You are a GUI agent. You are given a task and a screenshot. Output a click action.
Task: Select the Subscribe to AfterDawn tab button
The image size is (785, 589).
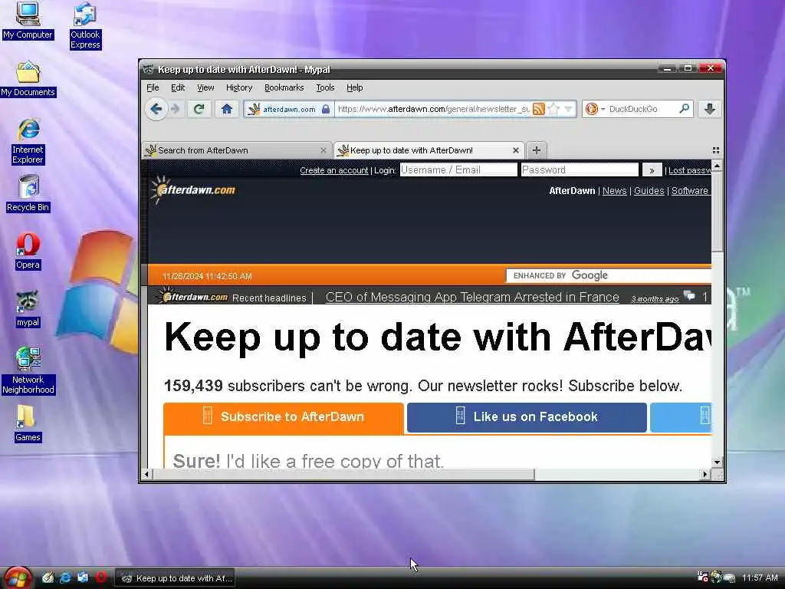click(x=284, y=417)
